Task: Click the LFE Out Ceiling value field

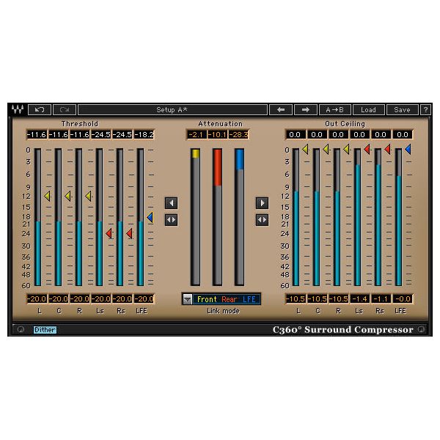Action: click(403, 135)
